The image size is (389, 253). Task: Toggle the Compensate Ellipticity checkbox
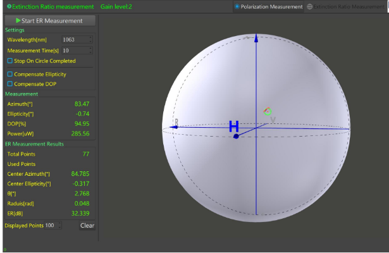pos(9,74)
